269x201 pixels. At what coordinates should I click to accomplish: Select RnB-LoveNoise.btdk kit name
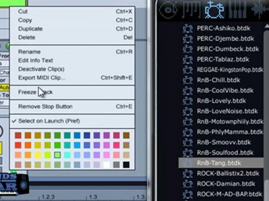[x=227, y=111]
